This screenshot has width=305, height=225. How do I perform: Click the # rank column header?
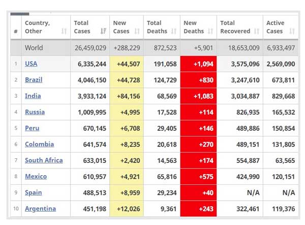pyautogui.click(x=16, y=32)
